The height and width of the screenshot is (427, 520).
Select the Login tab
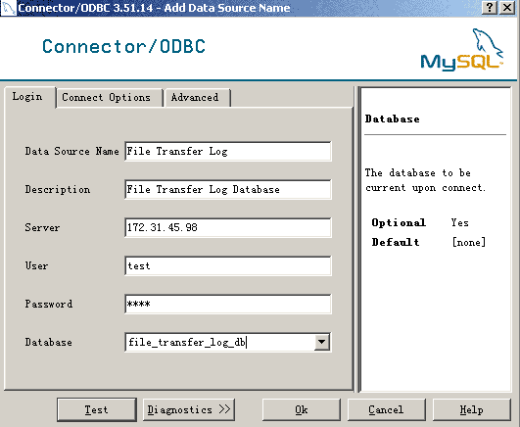click(27, 97)
